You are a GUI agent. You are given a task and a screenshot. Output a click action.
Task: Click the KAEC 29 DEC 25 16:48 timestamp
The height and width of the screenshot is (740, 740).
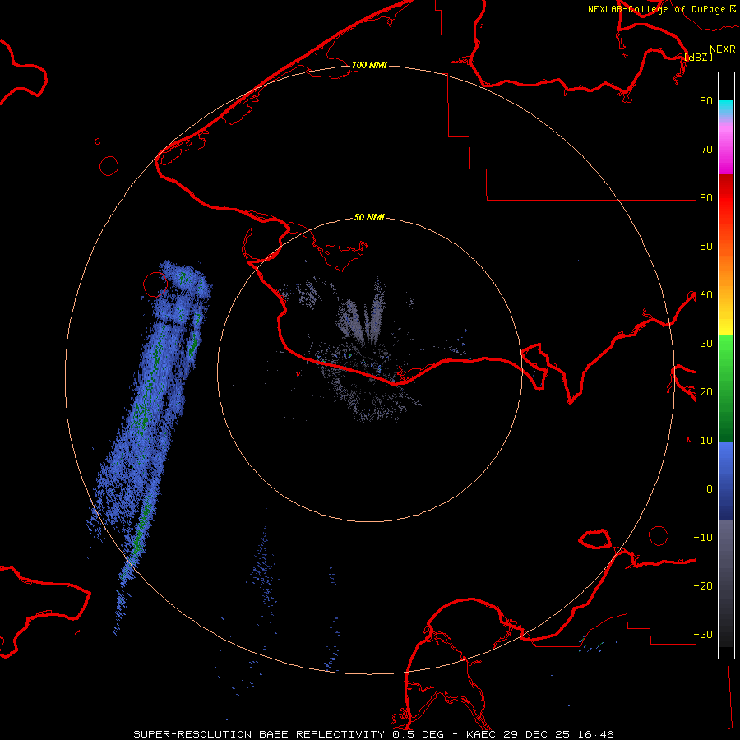(x=540, y=734)
